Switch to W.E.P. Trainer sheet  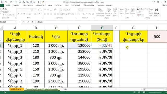point(16,89)
